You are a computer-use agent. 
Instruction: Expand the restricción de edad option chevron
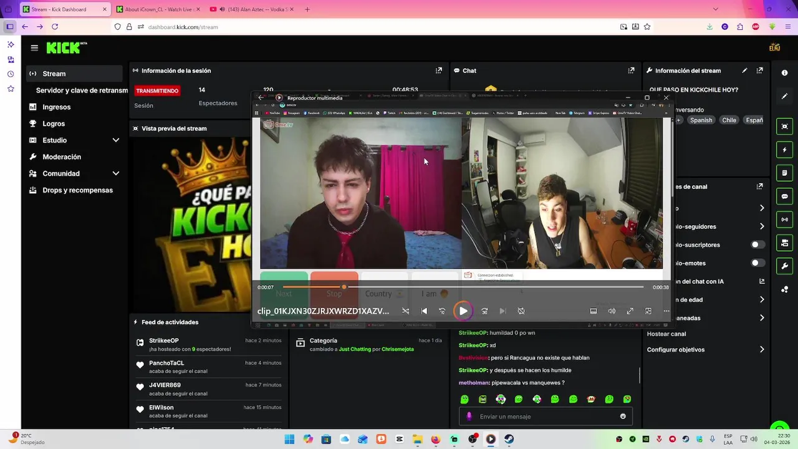762,299
